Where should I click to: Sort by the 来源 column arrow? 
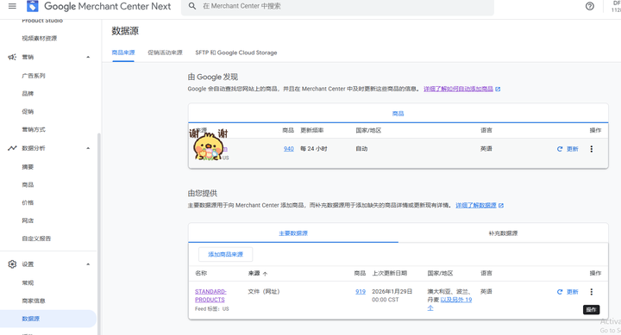tap(265, 274)
